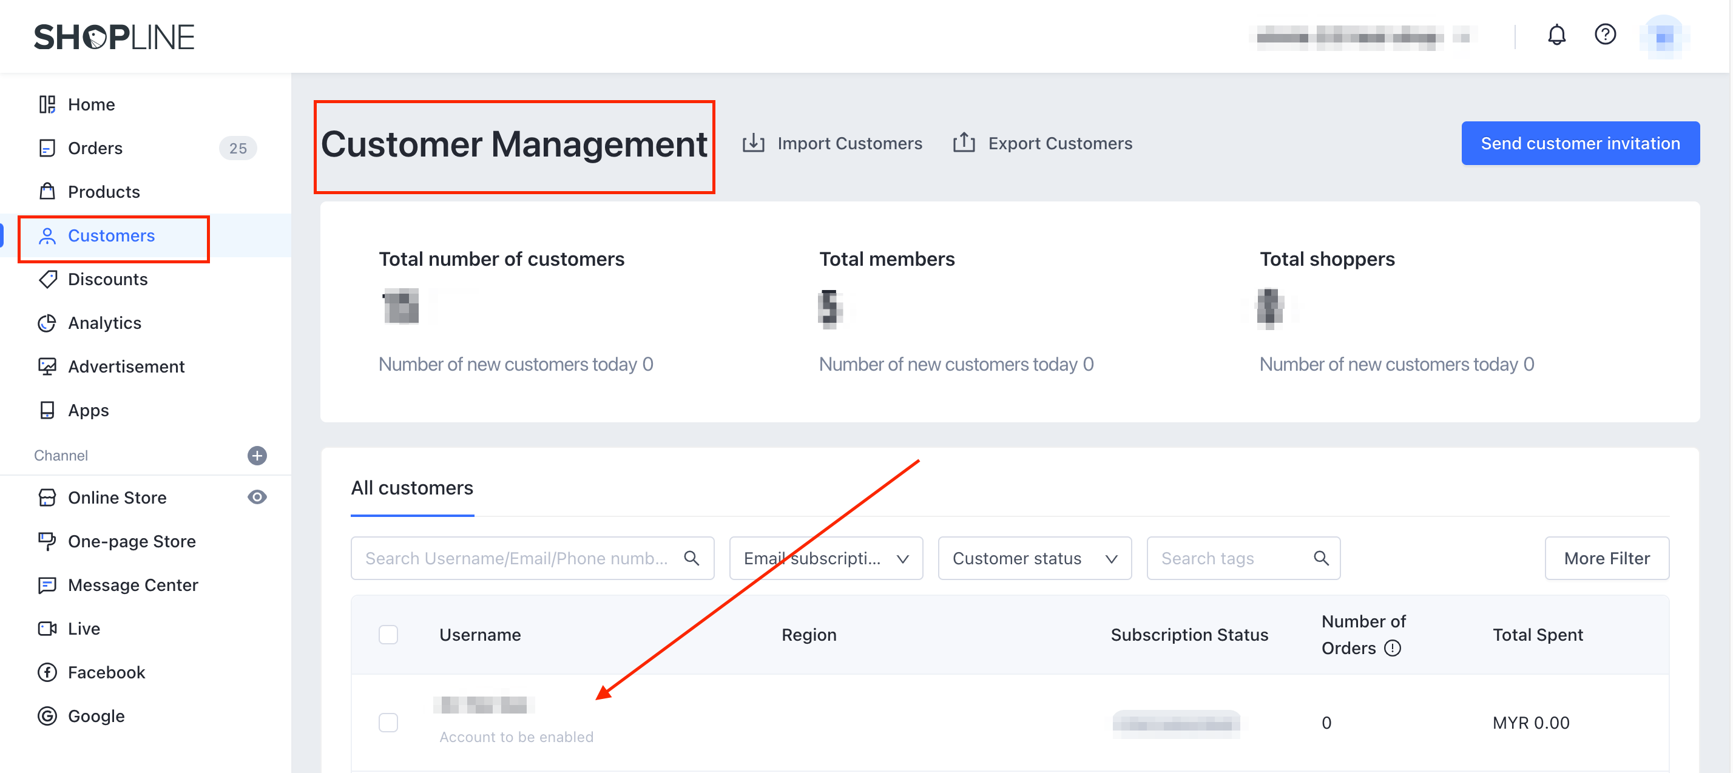
Task: Expand the Email subscription dropdown
Action: 825,558
